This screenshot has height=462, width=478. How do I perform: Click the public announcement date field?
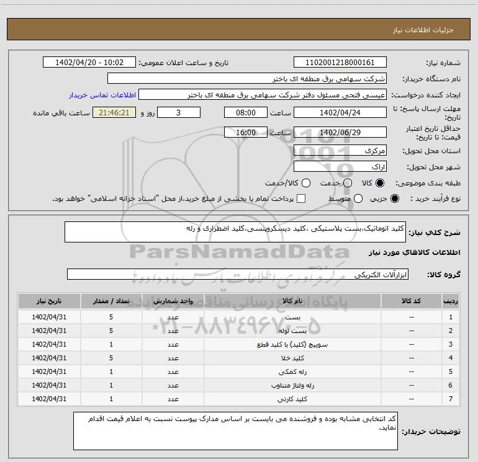point(89,63)
